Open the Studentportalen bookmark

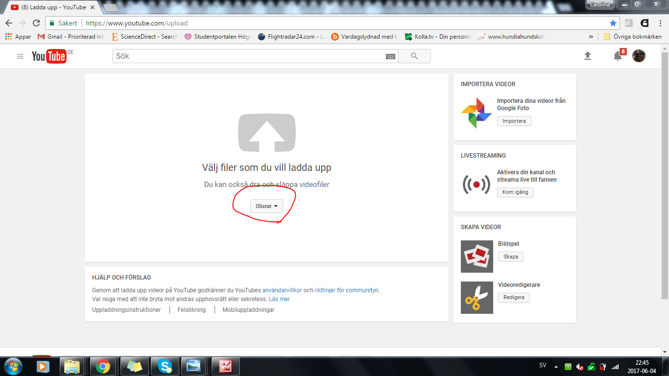tap(218, 37)
